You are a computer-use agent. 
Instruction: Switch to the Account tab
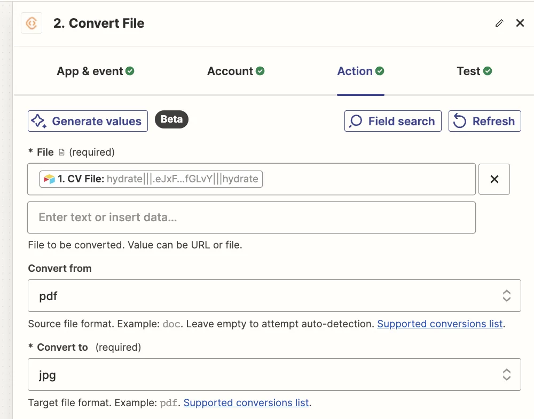(235, 71)
